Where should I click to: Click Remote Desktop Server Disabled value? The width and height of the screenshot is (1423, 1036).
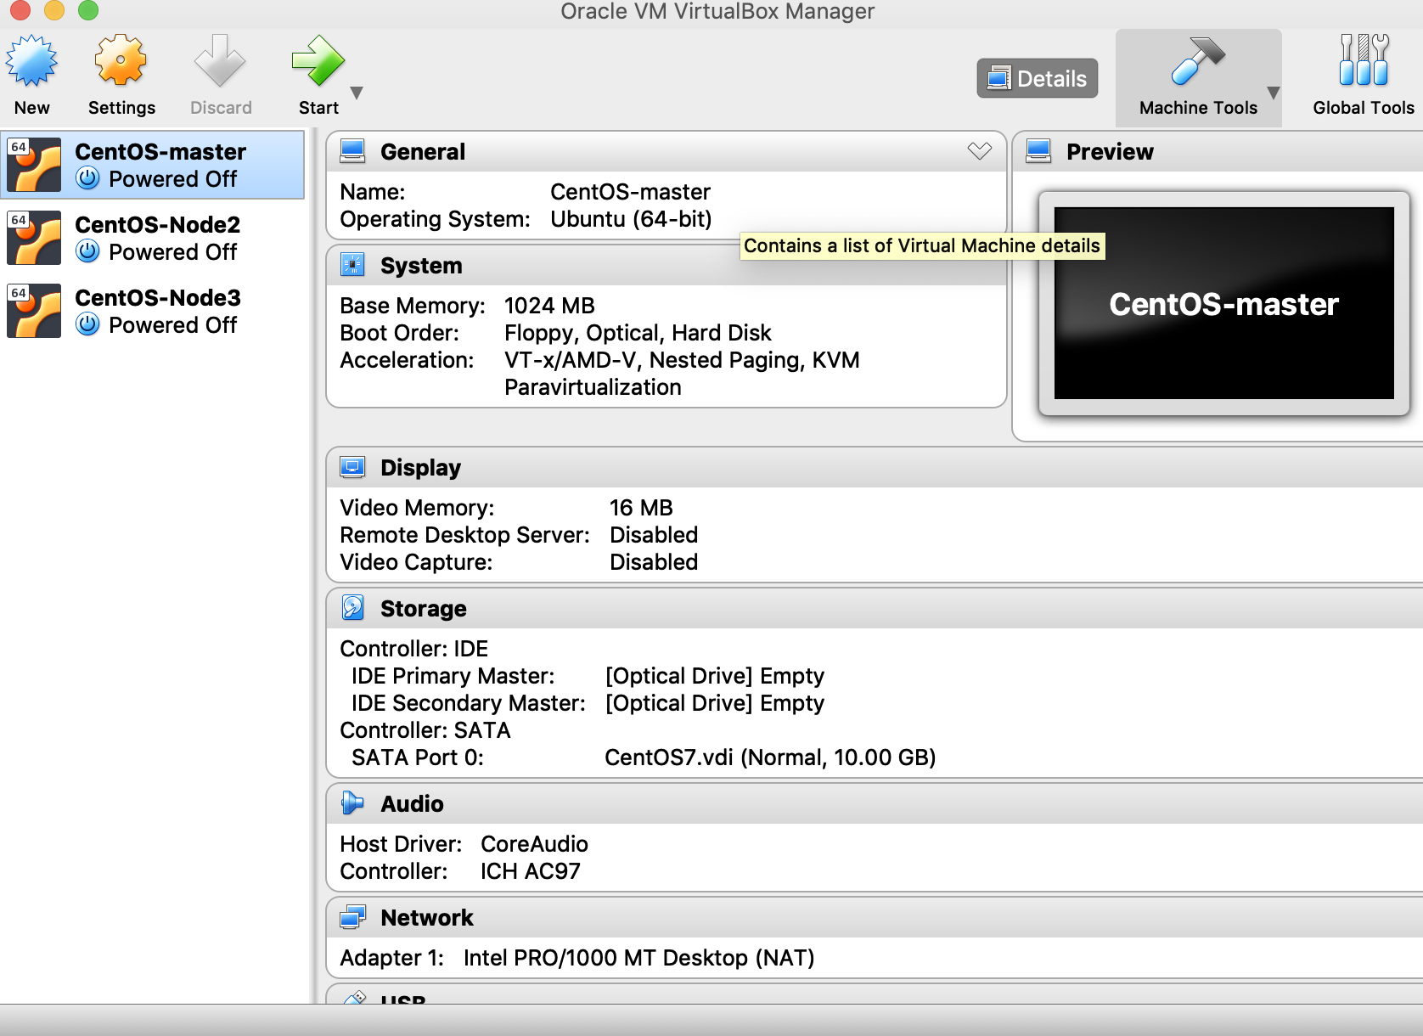click(654, 535)
